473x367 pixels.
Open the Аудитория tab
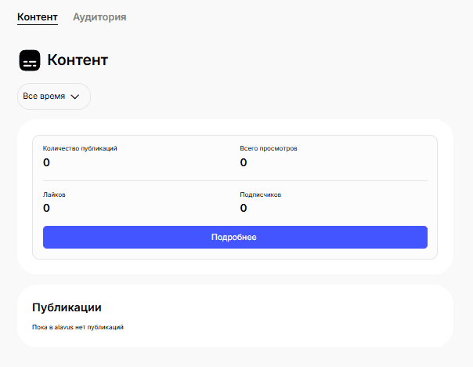99,16
